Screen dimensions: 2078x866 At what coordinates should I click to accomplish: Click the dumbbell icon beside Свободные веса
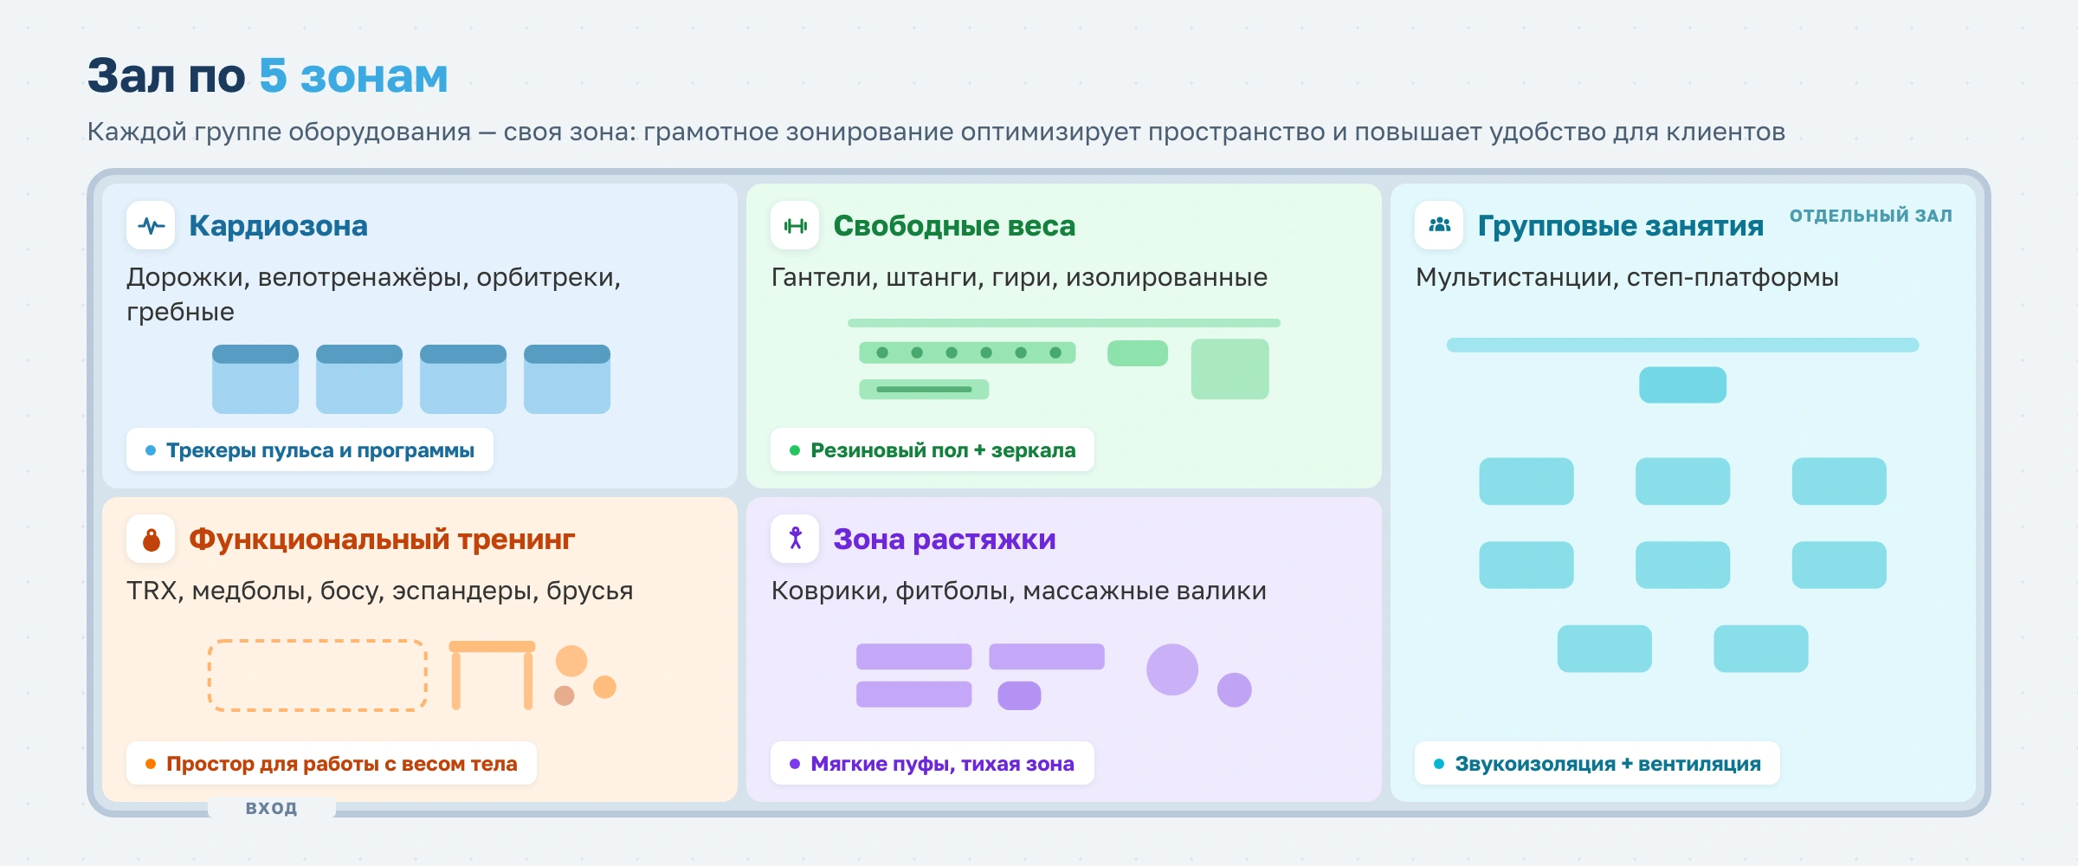coord(795,226)
